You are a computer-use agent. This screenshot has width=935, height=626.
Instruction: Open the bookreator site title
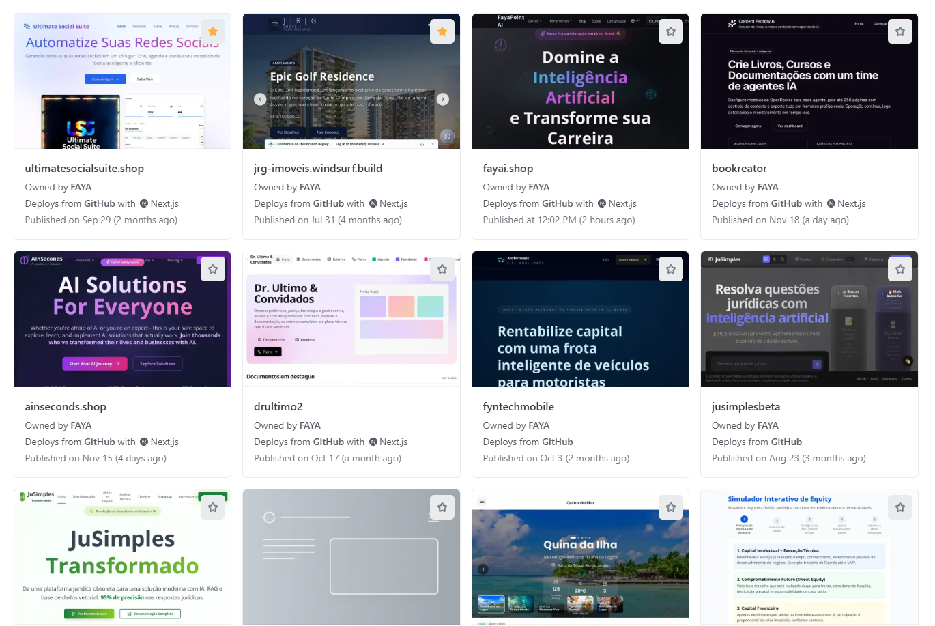coord(739,169)
